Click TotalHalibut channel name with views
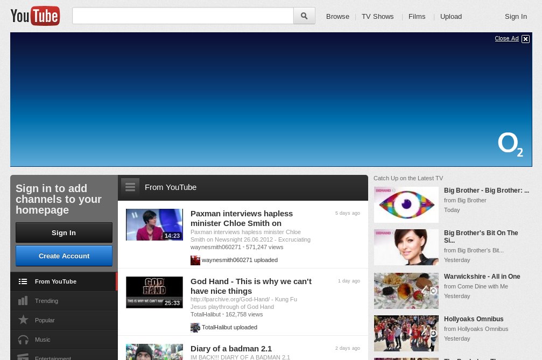Screen dimensions: 542x360 (x=227, y=314)
